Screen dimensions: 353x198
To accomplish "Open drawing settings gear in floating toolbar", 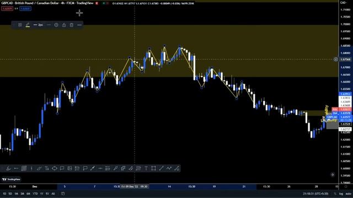I will [x=56, y=25].
